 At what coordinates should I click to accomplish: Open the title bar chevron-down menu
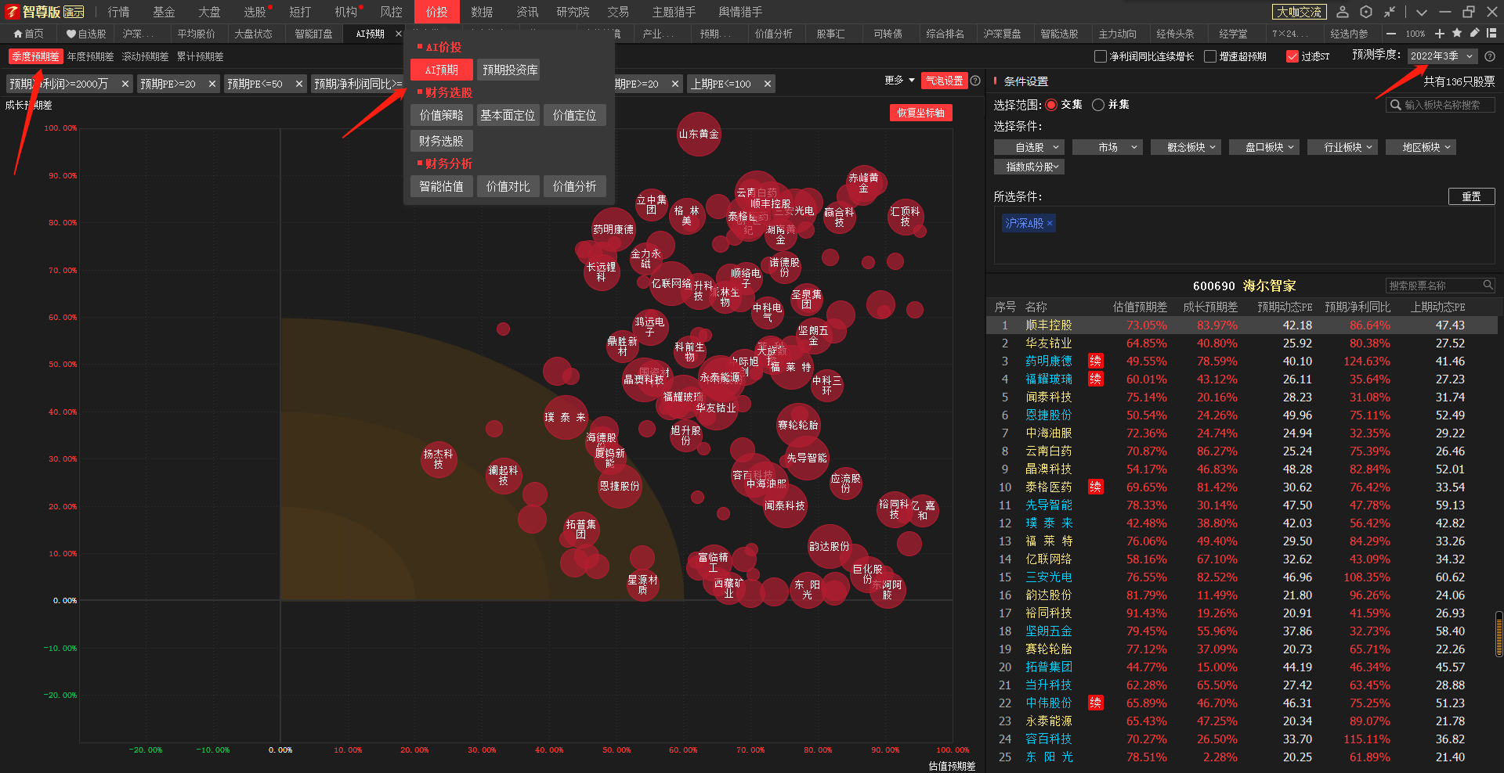click(1422, 12)
